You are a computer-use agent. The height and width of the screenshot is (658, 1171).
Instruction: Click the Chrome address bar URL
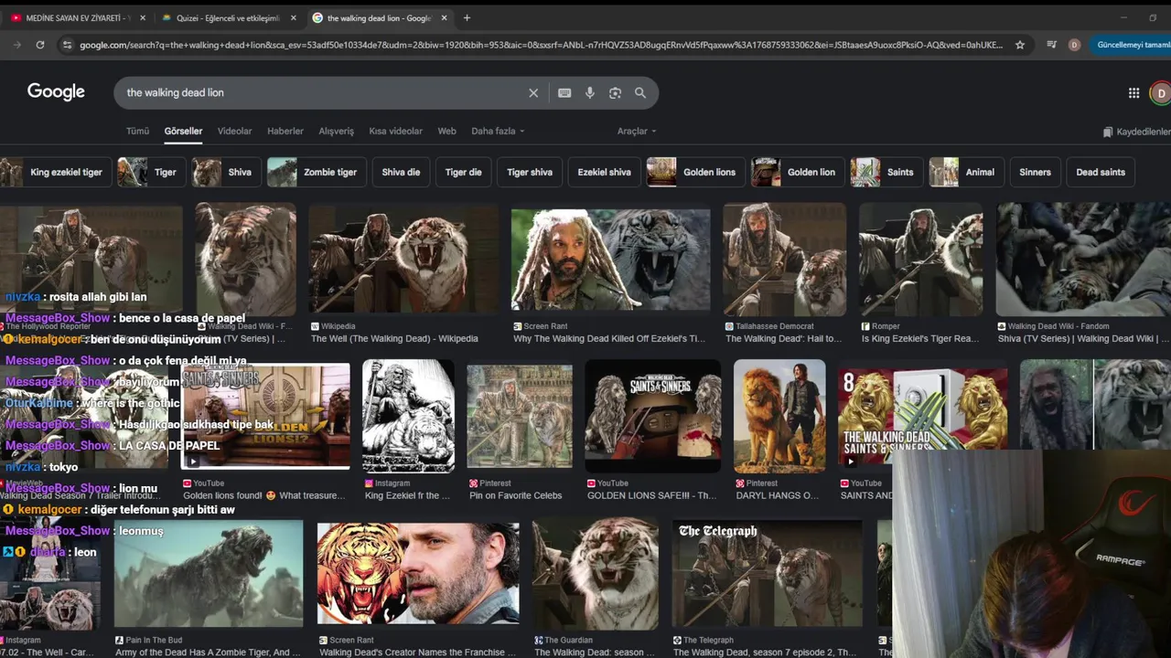(540, 44)
